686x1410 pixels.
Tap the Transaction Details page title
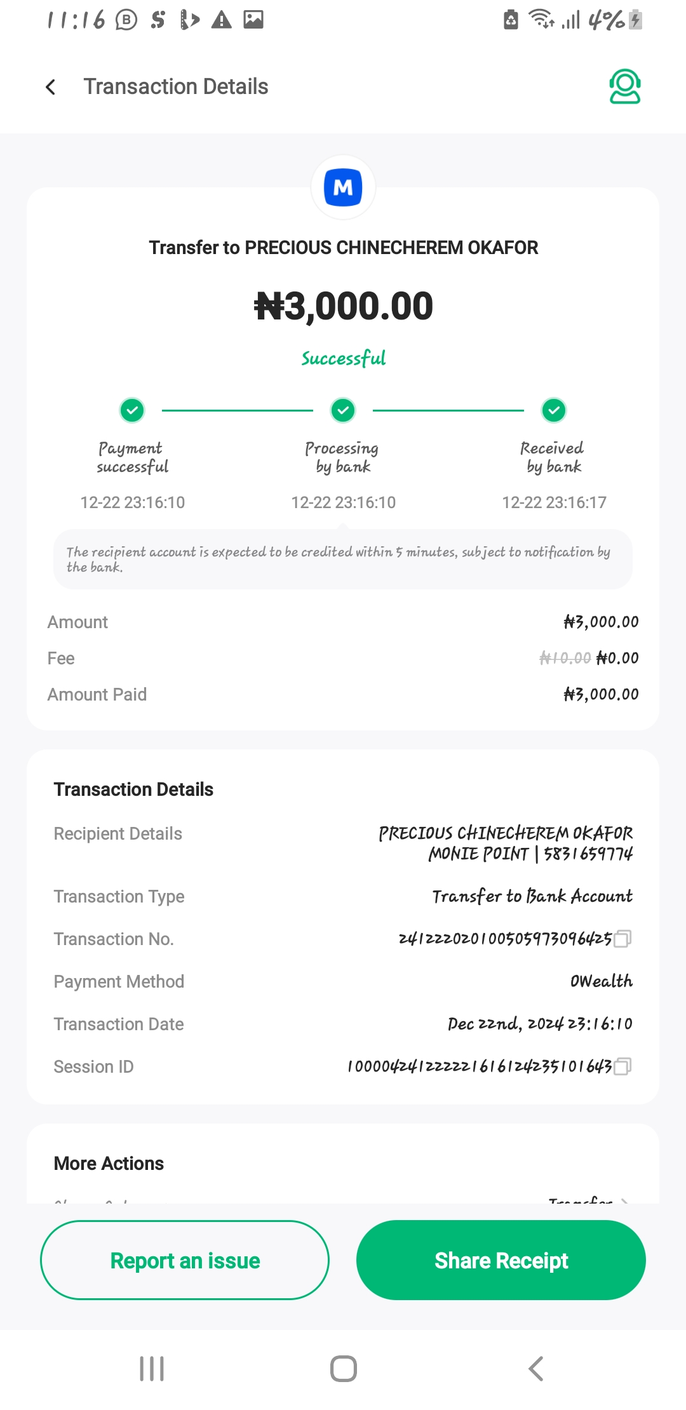click(x=176, y=87)
